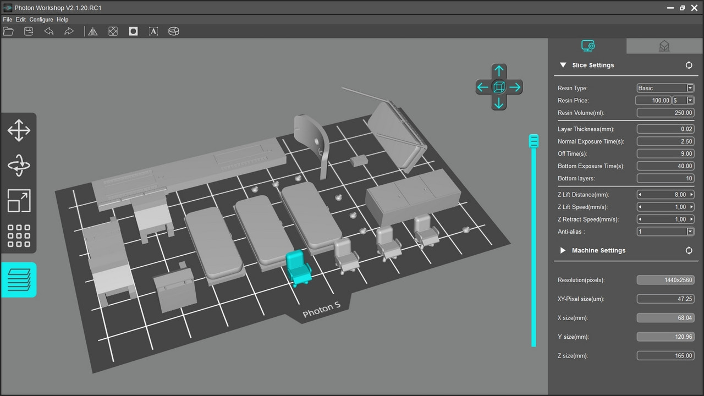Open the Configure menu

click(41, 20)
